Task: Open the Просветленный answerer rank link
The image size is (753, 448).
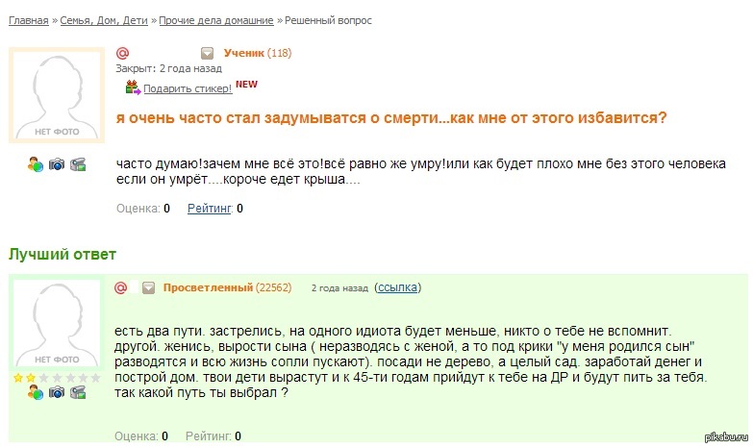Action: (208, 287)
